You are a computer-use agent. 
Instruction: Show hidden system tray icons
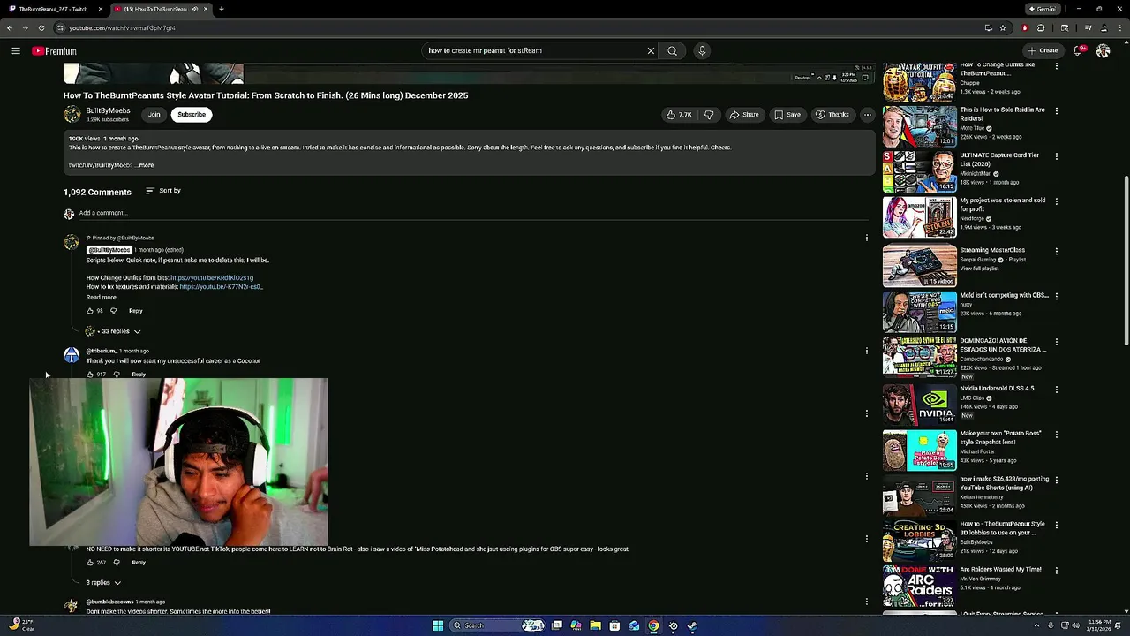click(x=1037, y=625)
